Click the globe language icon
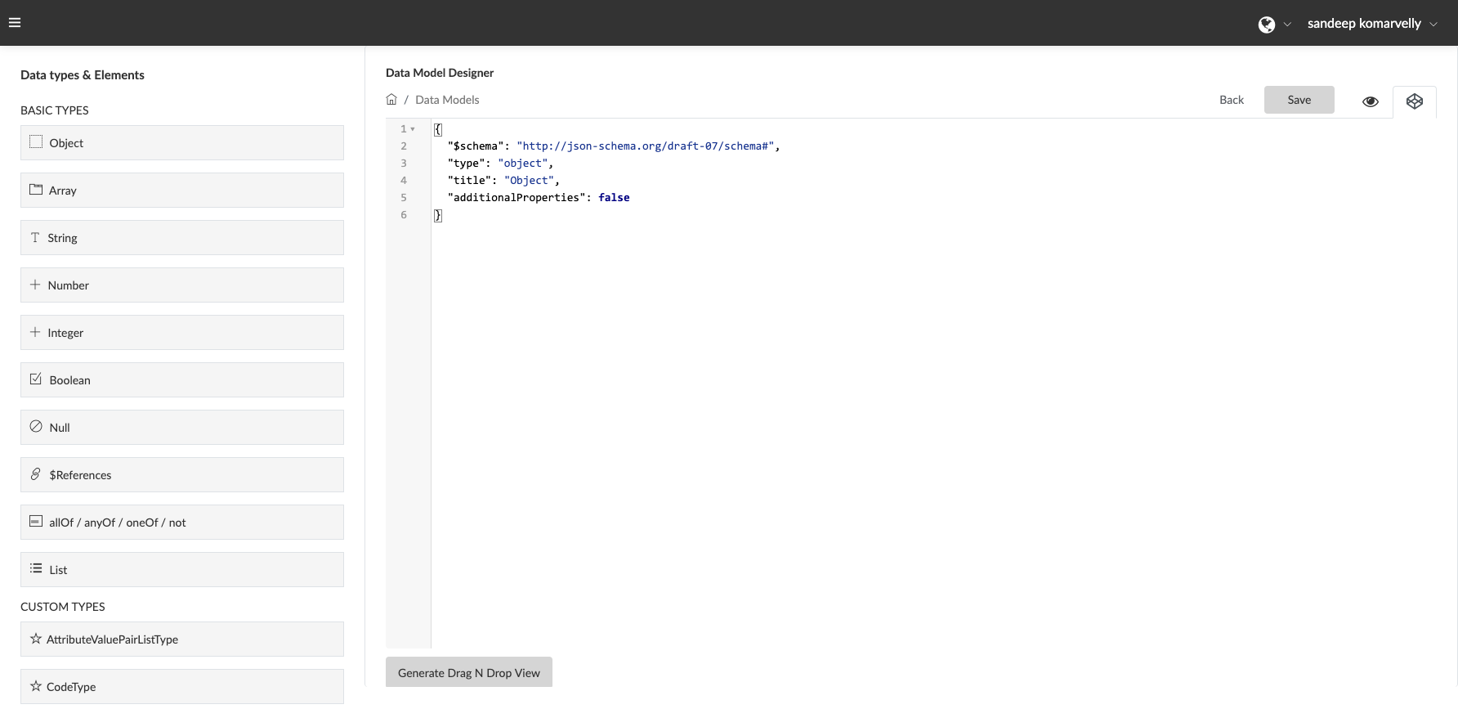Screen dimensions: 1458x709 pyautogui.click(x=1266, y=25)
